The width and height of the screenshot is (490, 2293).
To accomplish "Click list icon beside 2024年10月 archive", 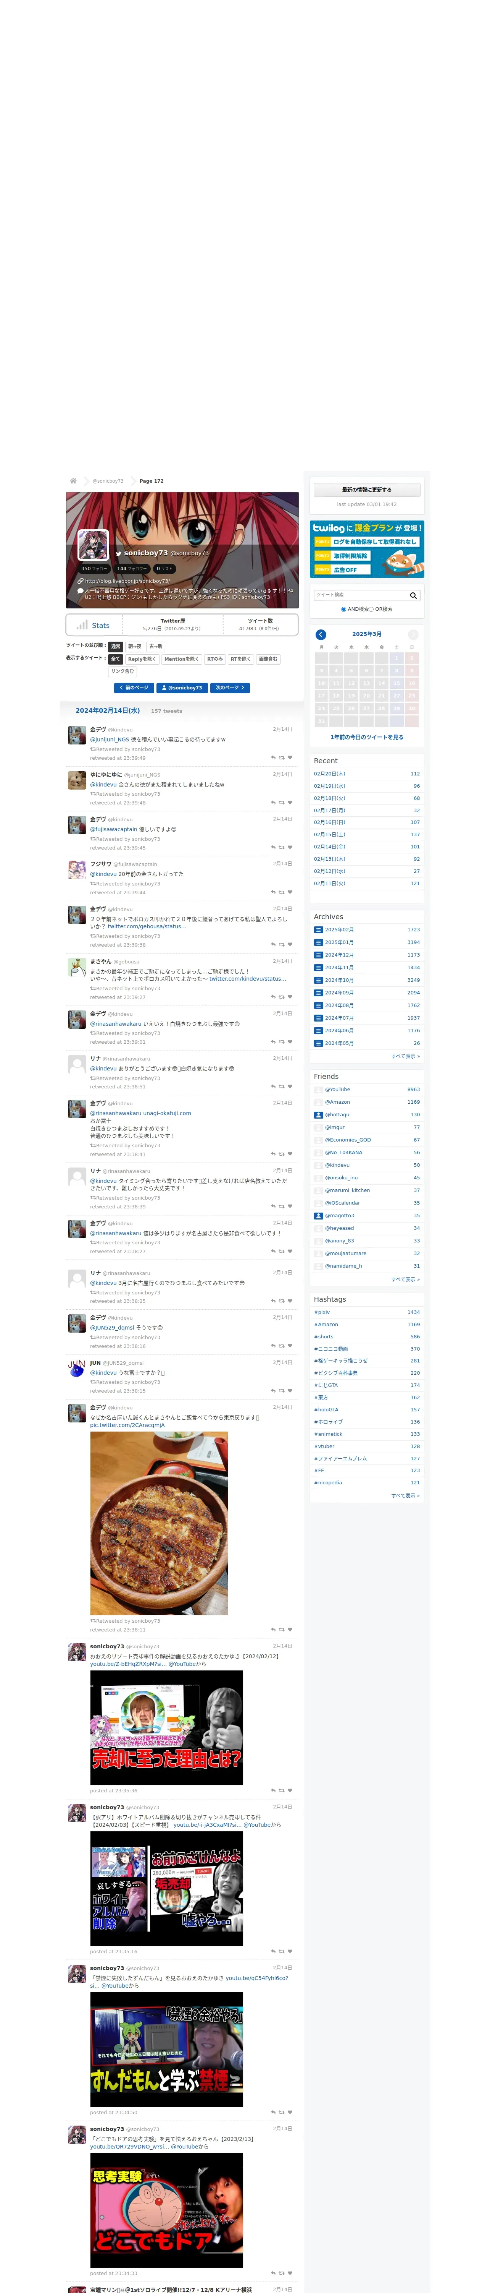I will [318, 980].
